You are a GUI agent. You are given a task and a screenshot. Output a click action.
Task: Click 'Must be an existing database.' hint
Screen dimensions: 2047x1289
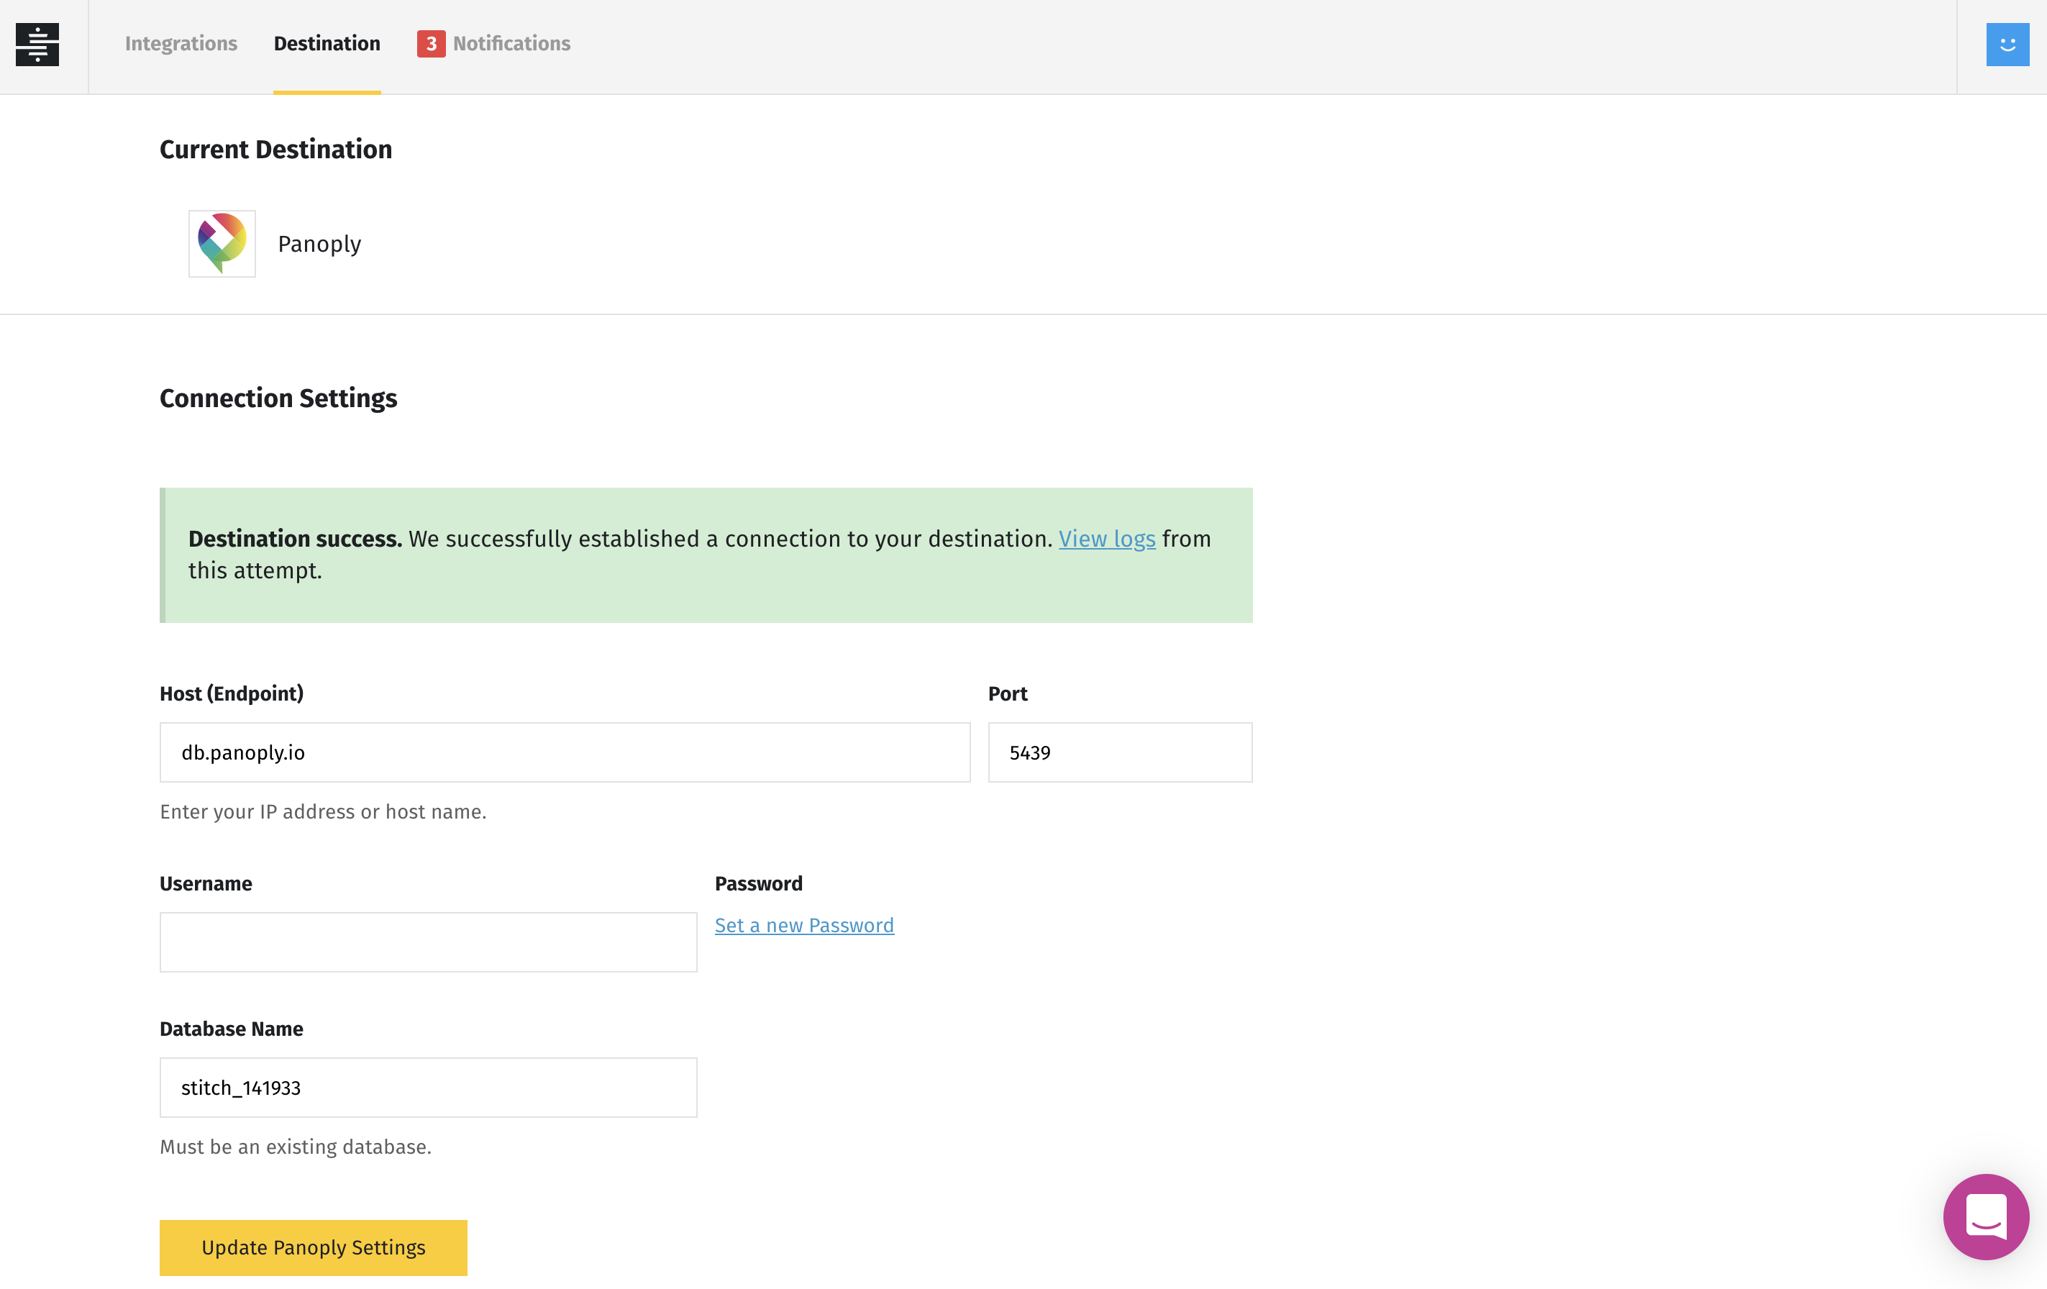coord(296,1147)
